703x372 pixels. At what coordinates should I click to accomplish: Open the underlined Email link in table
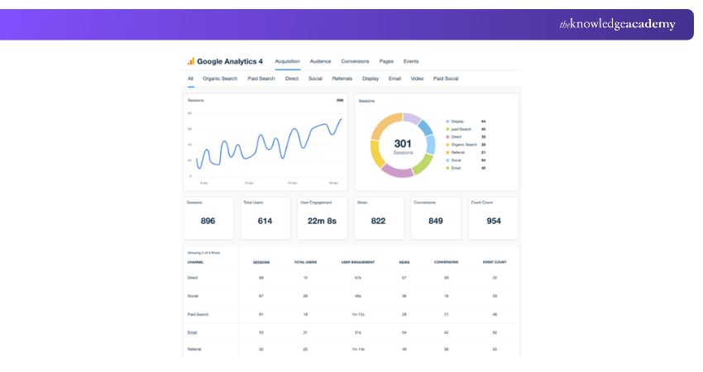193,332
